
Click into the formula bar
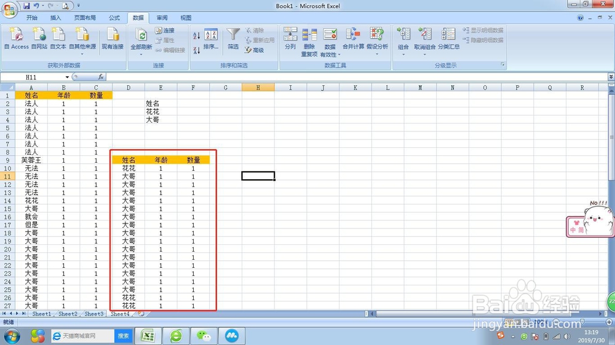click(356, 77)
